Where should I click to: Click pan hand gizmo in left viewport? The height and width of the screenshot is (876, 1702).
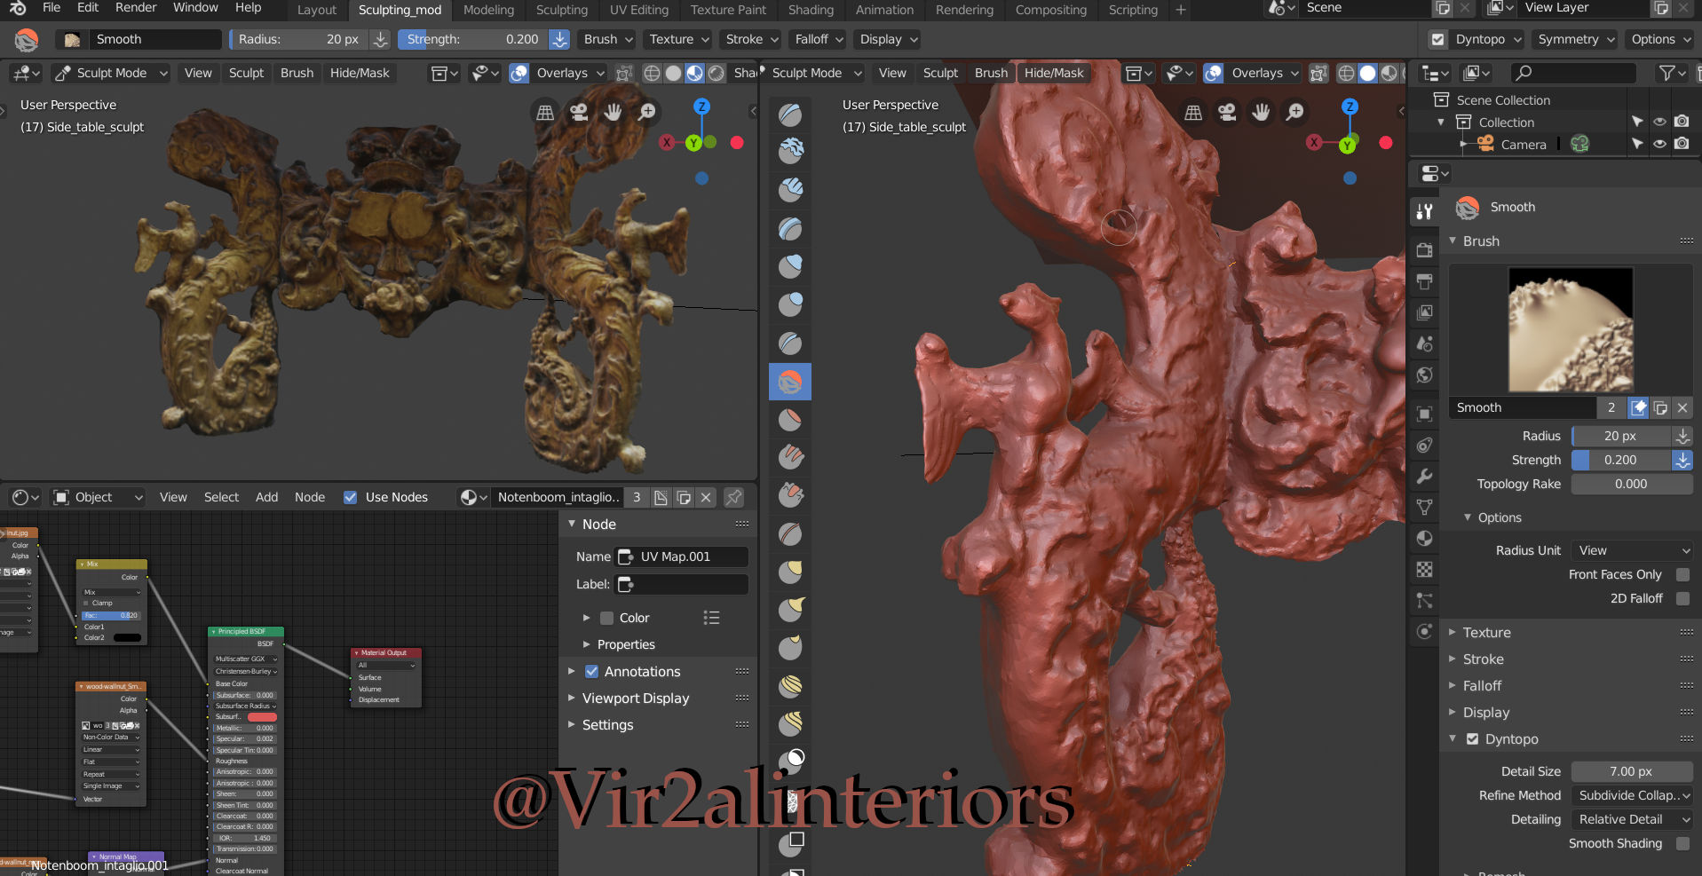(x=613, y=112)
